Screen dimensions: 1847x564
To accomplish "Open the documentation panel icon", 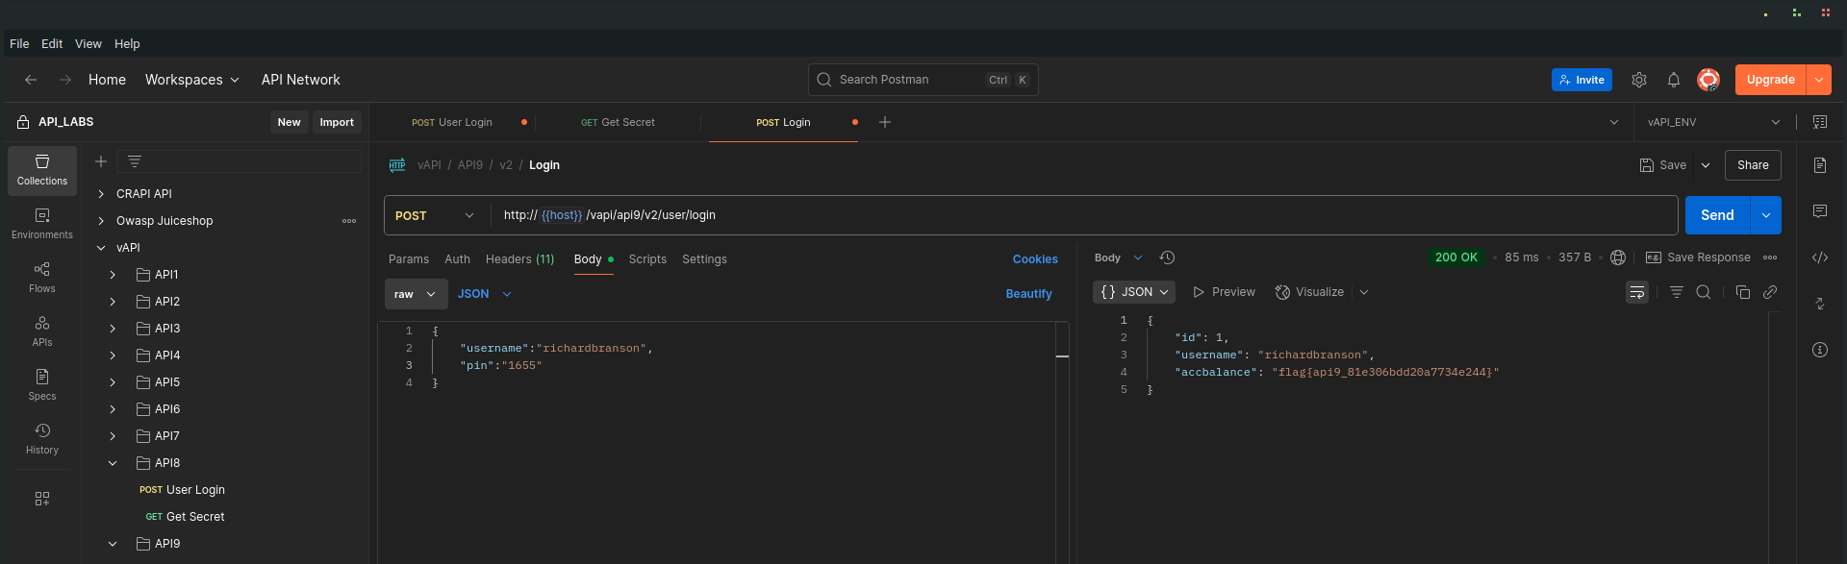I will coord(1820,165).
